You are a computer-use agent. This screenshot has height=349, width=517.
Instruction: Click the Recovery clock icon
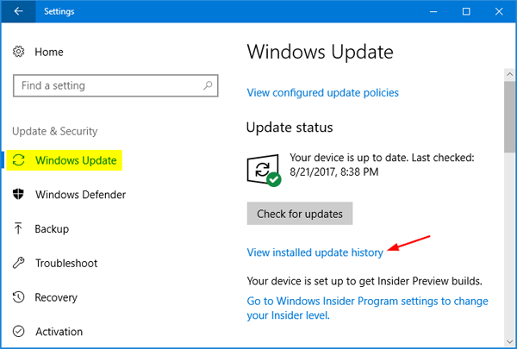pos(18,297)
